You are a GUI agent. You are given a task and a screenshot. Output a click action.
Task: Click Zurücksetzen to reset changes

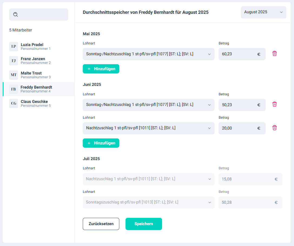[101, 224]
